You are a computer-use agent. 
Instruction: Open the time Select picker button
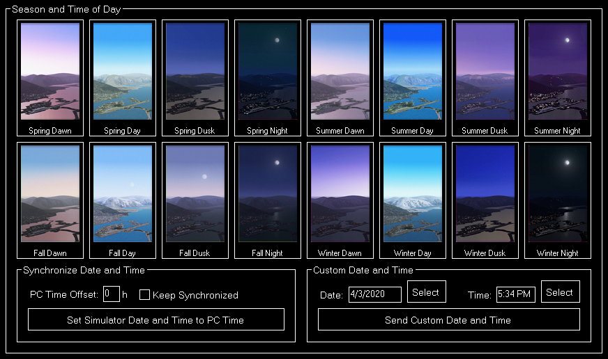tap(561, 292)
